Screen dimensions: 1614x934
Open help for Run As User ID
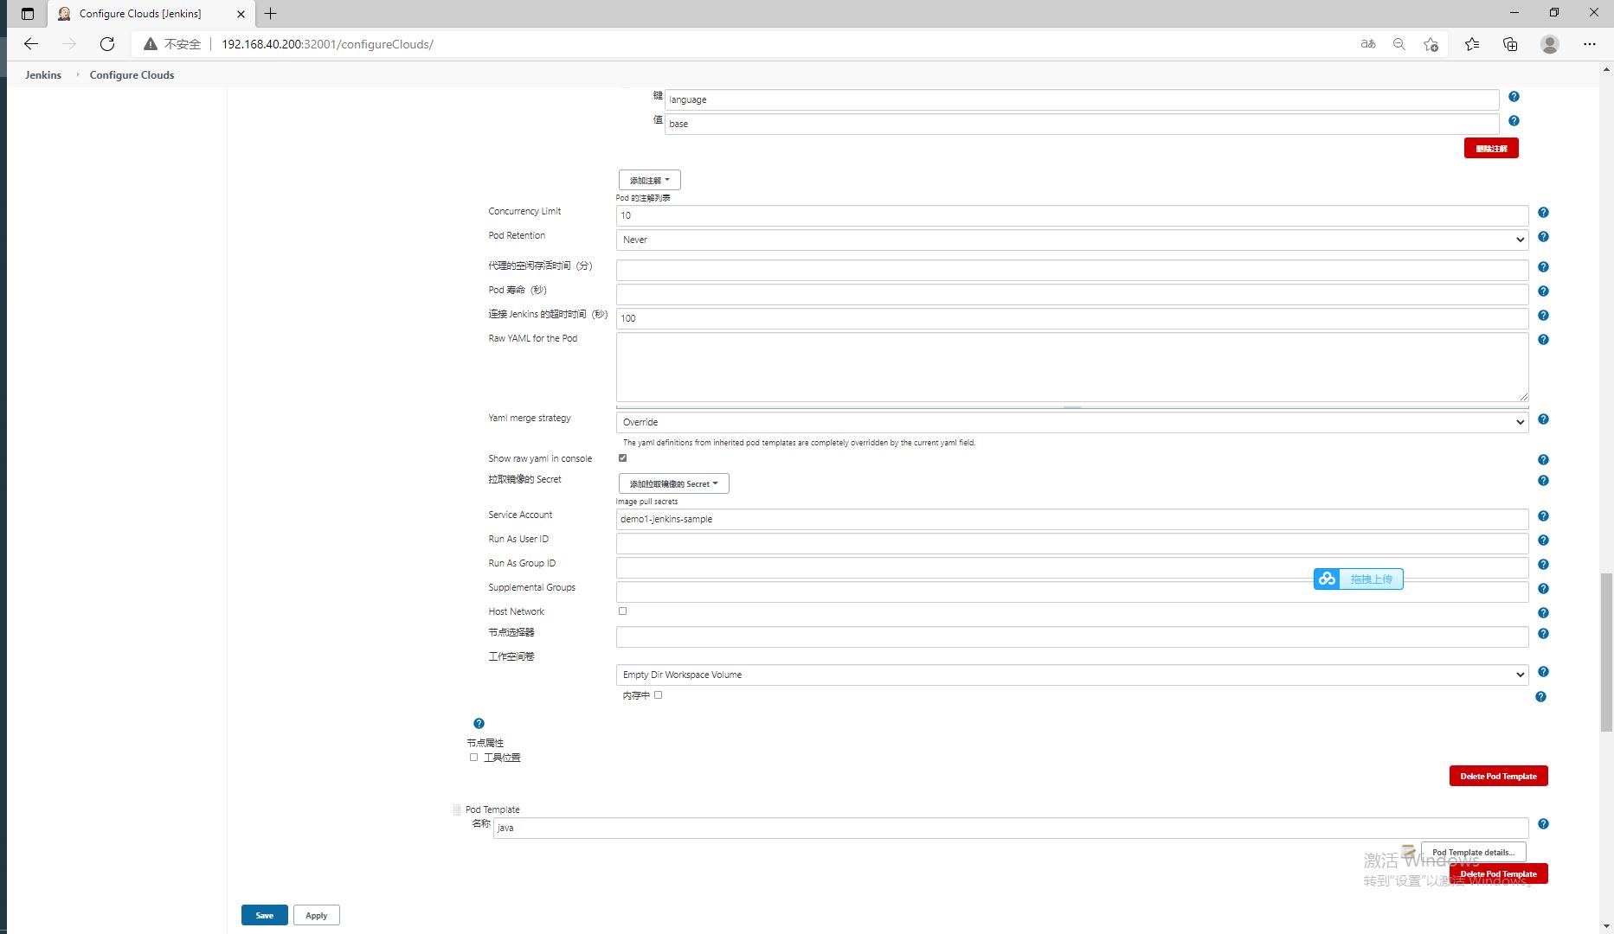[x=1543, y=541]
